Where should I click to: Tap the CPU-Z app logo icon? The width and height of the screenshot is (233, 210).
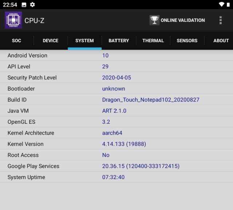click(13, 20)
